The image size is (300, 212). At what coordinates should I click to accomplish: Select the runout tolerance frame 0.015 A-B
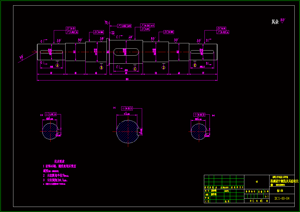coord(124,26)
